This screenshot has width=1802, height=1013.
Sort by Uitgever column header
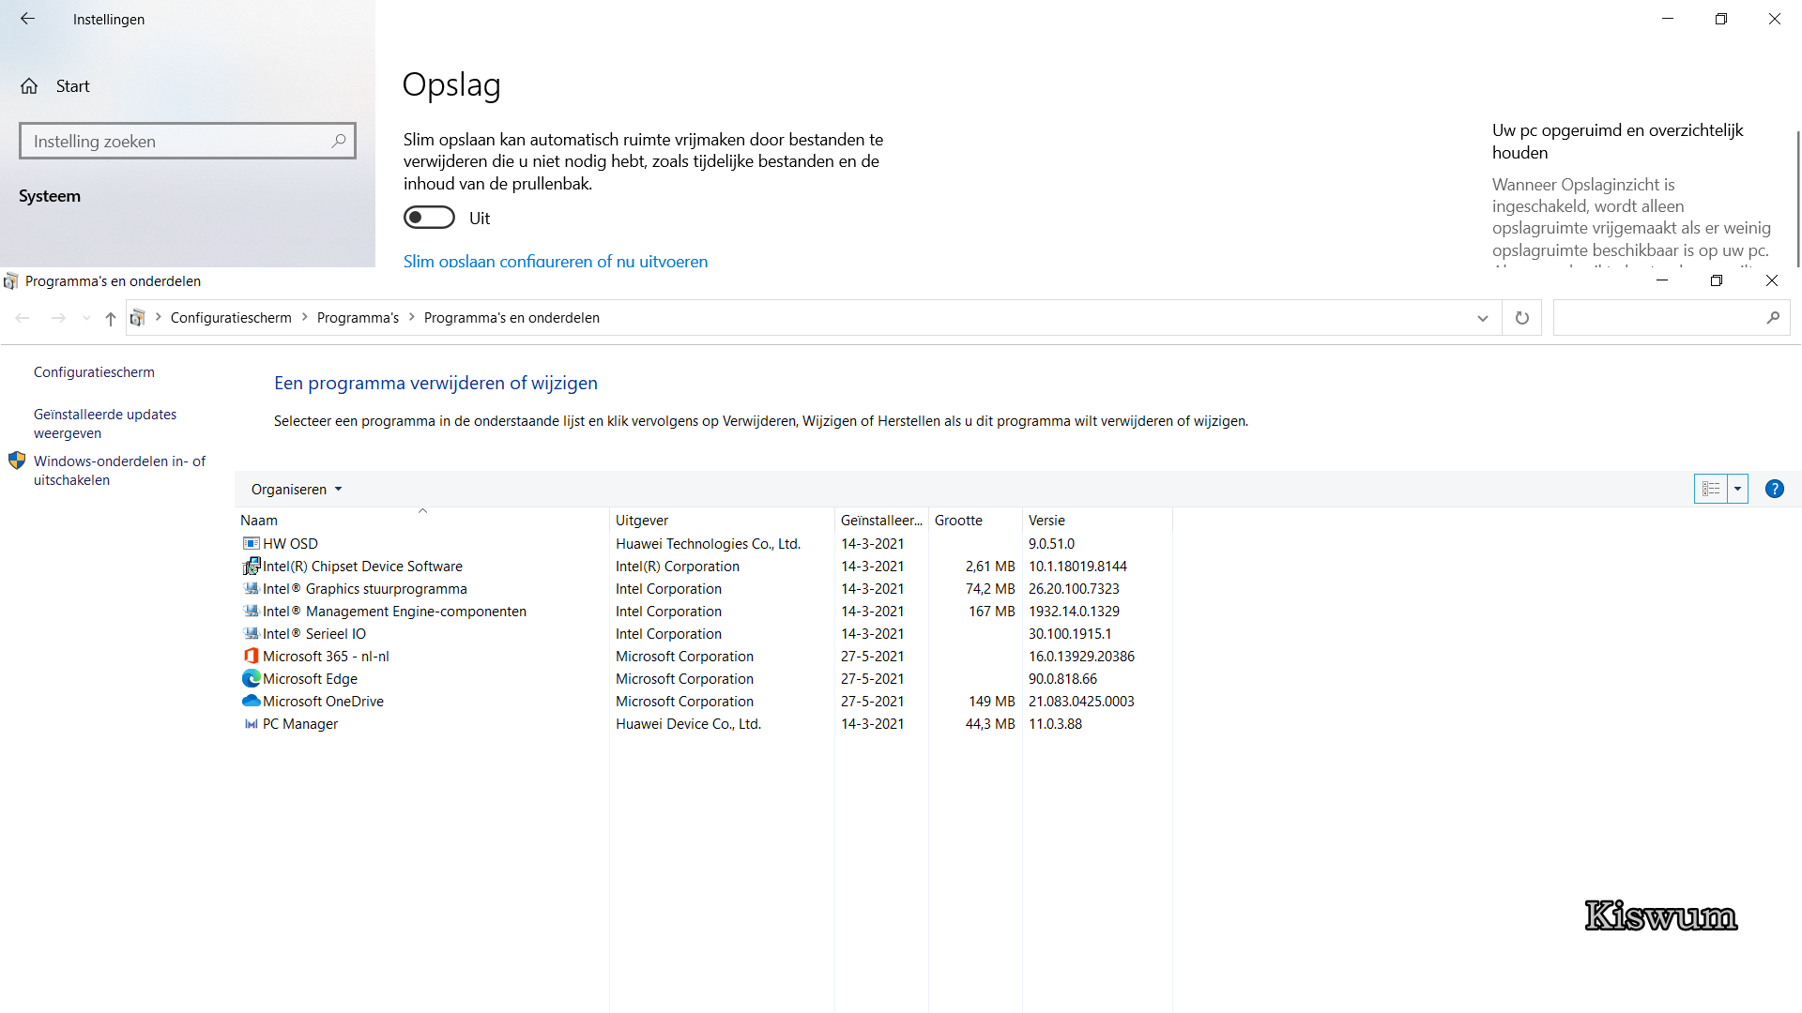click(722, 520)
